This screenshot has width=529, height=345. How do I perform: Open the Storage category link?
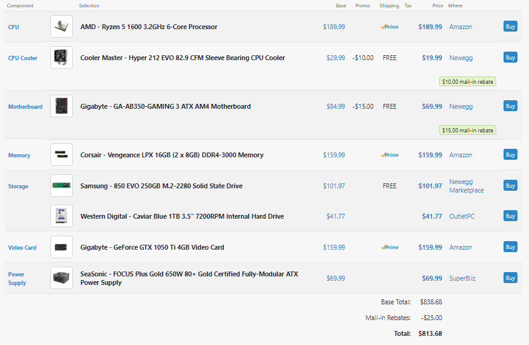point(18,186)
